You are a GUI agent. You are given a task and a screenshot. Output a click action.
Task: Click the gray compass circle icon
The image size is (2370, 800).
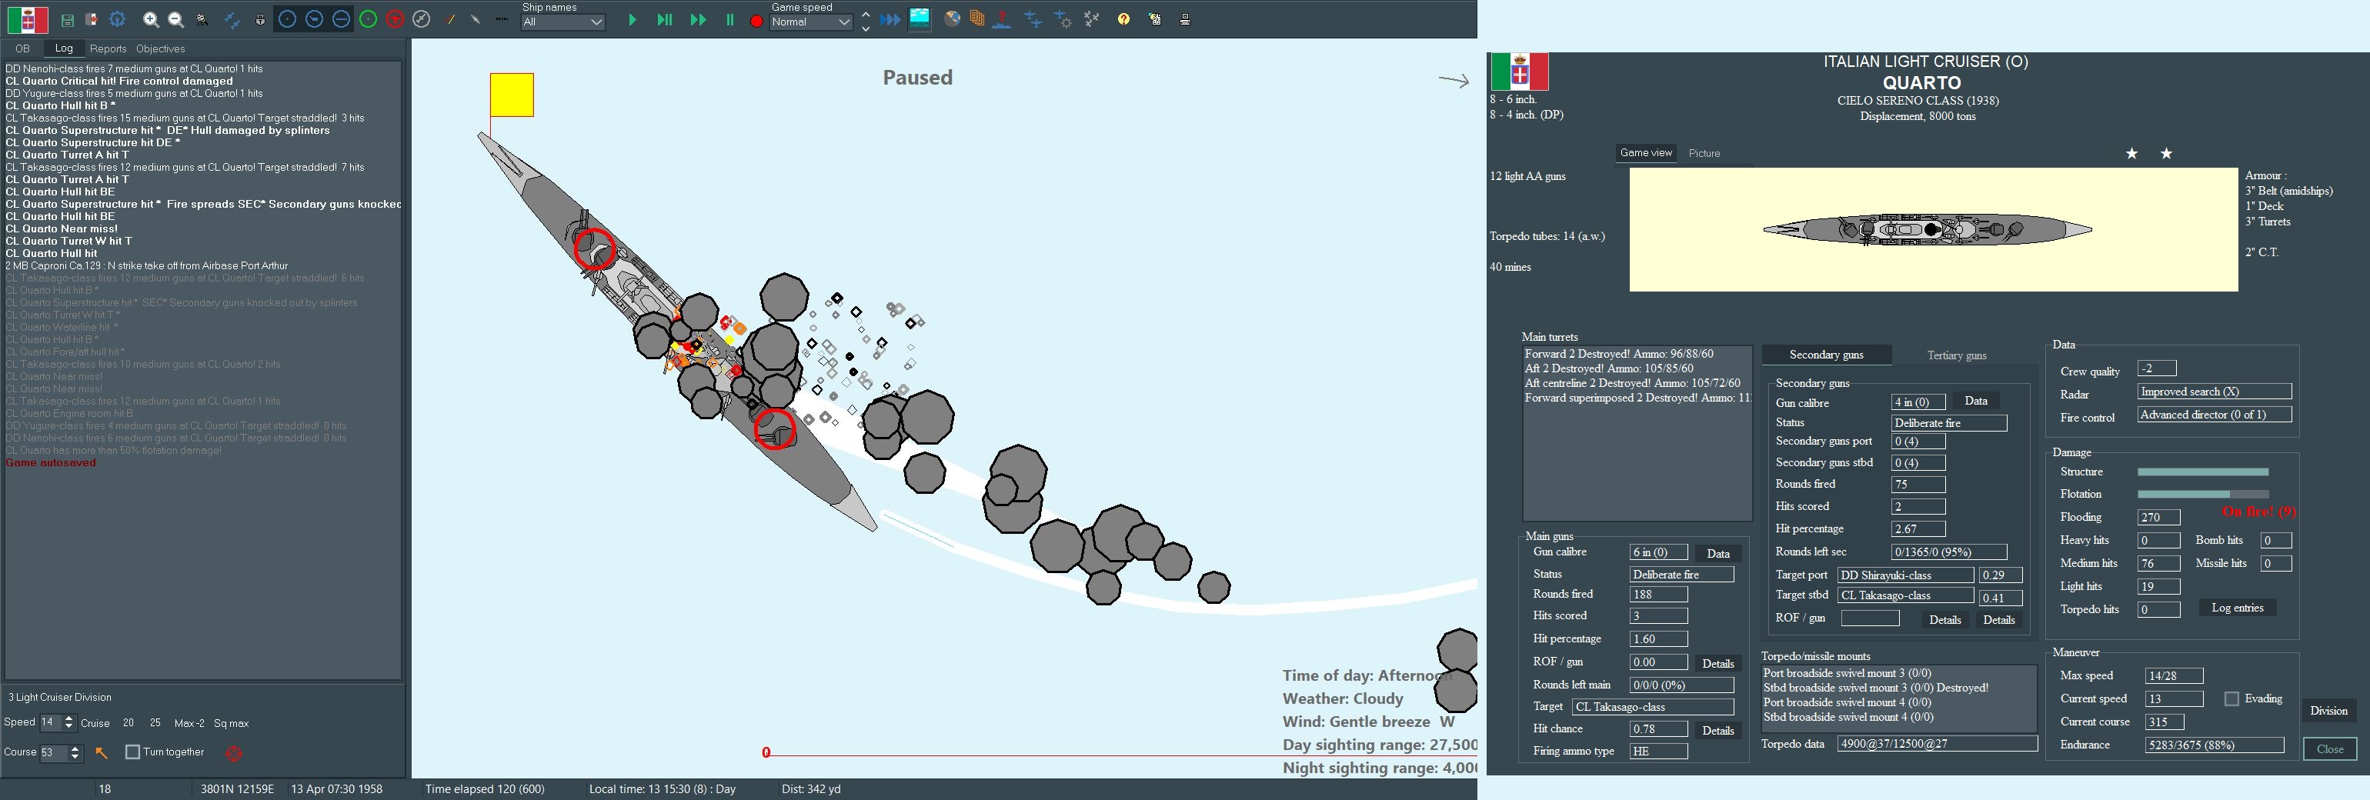point(422,19)
